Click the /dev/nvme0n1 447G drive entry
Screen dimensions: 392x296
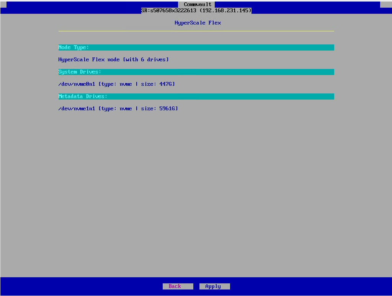click(x=116, y=84)
